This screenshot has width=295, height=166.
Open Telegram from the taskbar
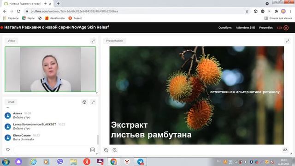click(x=140, y=162)
